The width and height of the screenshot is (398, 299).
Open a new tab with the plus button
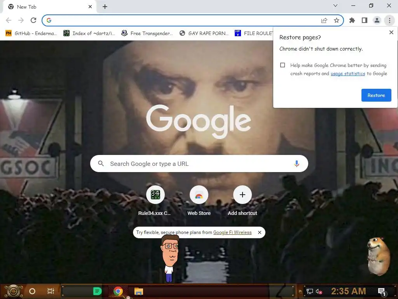click(105, 7)
